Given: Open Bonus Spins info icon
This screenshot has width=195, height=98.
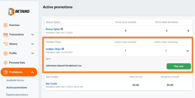Looking at the screenshot, I should pos(62,29).
